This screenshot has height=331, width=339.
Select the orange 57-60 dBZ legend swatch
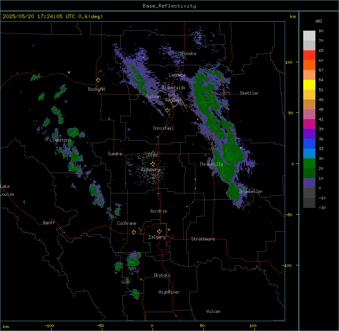click(x=309, y=65)
